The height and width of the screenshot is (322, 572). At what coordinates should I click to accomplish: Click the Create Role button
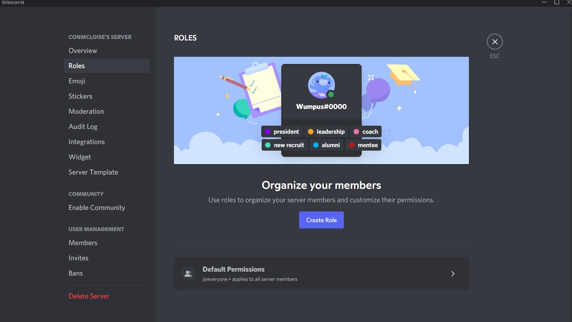point(321,220)
